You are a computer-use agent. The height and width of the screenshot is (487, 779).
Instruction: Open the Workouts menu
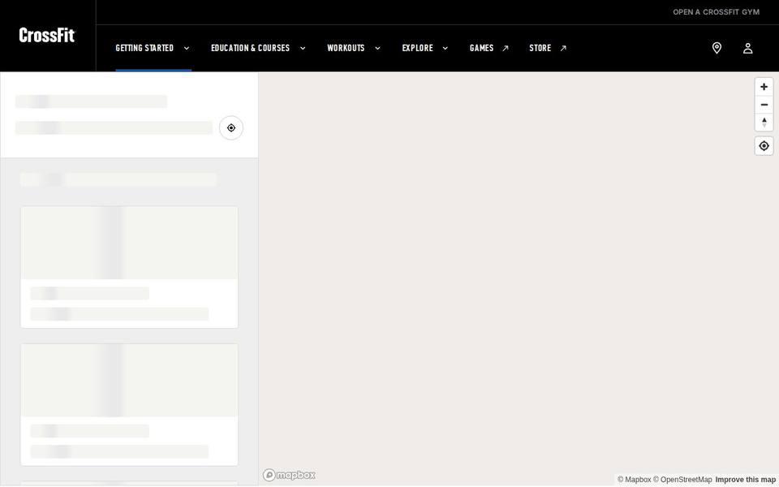346,48
